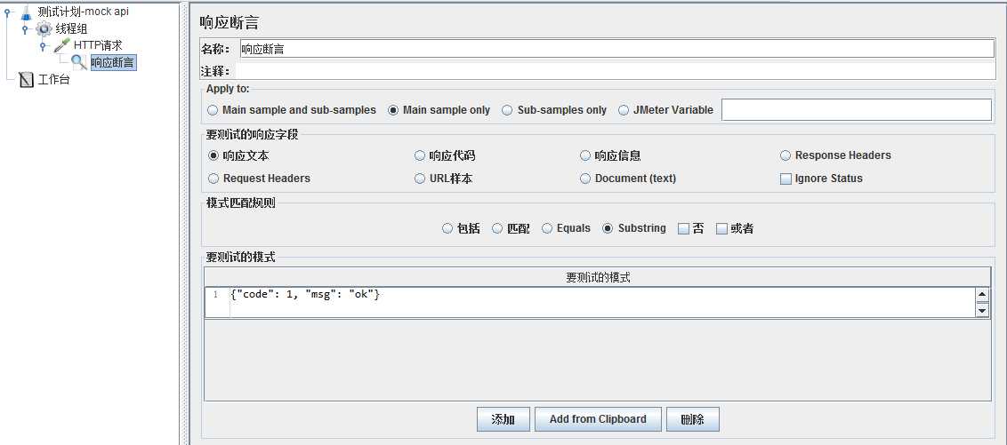Click the JMeter Variable name text field
The image size is (1007, 445).
click(x=857, y=109)
